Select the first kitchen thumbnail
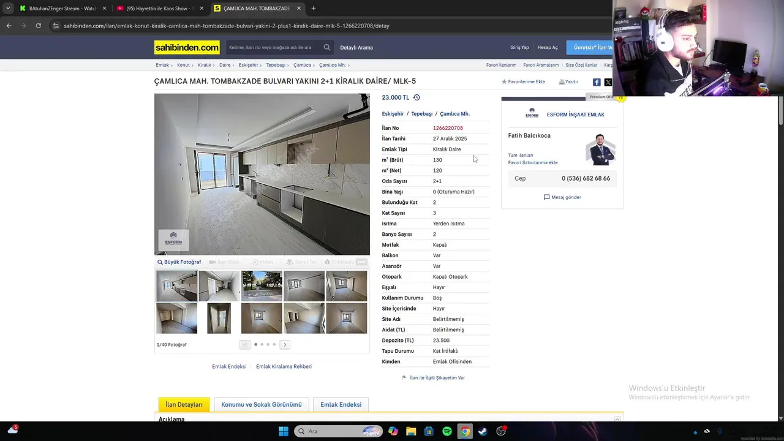This screenshot has height=441, width=784. click(176, 285)
